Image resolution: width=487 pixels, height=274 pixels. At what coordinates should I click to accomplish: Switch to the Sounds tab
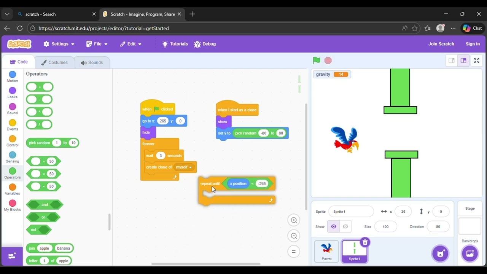click(x=92, y=62)
